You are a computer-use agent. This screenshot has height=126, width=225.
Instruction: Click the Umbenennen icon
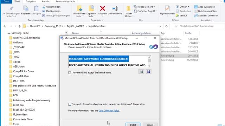click(115, 8)
